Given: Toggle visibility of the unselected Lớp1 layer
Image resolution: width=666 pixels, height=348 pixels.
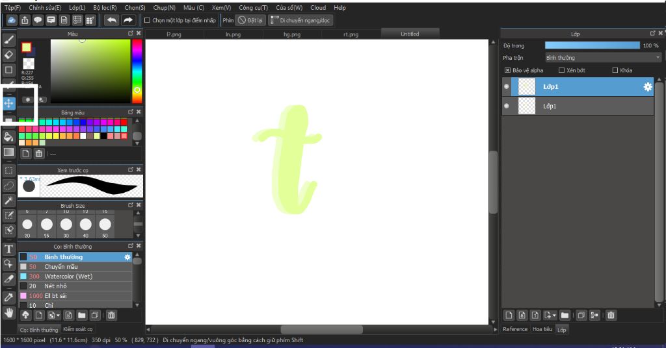Looking at the screenshot, I should click(x=506, y=106).
